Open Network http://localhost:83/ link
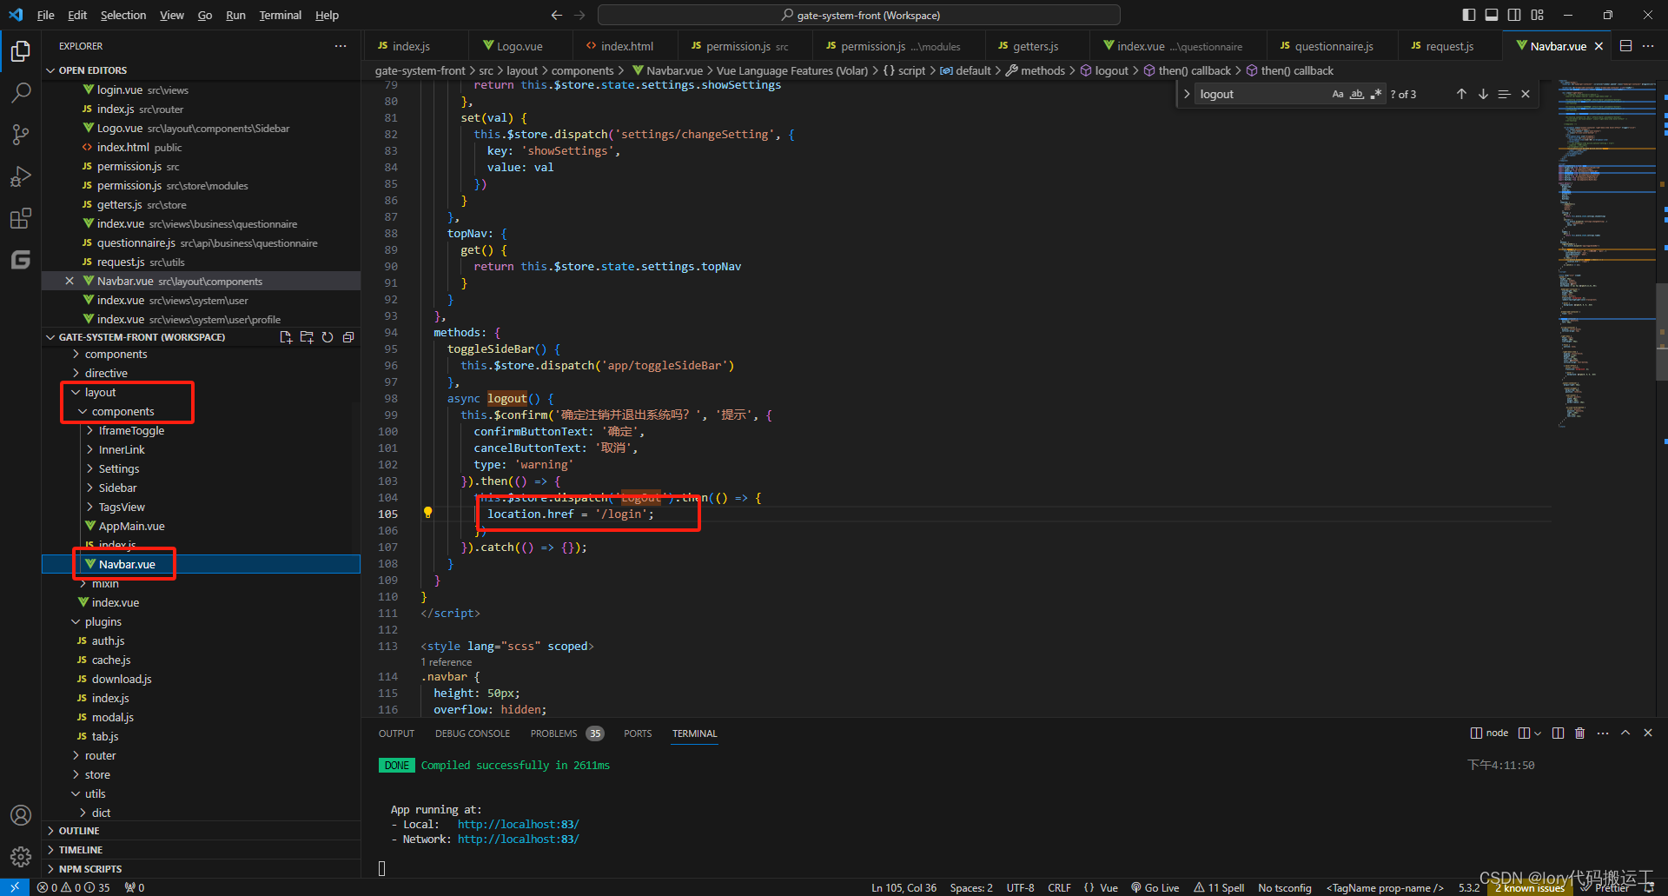The height and width of the screenshot is (896, 1668). click(518, 839)
